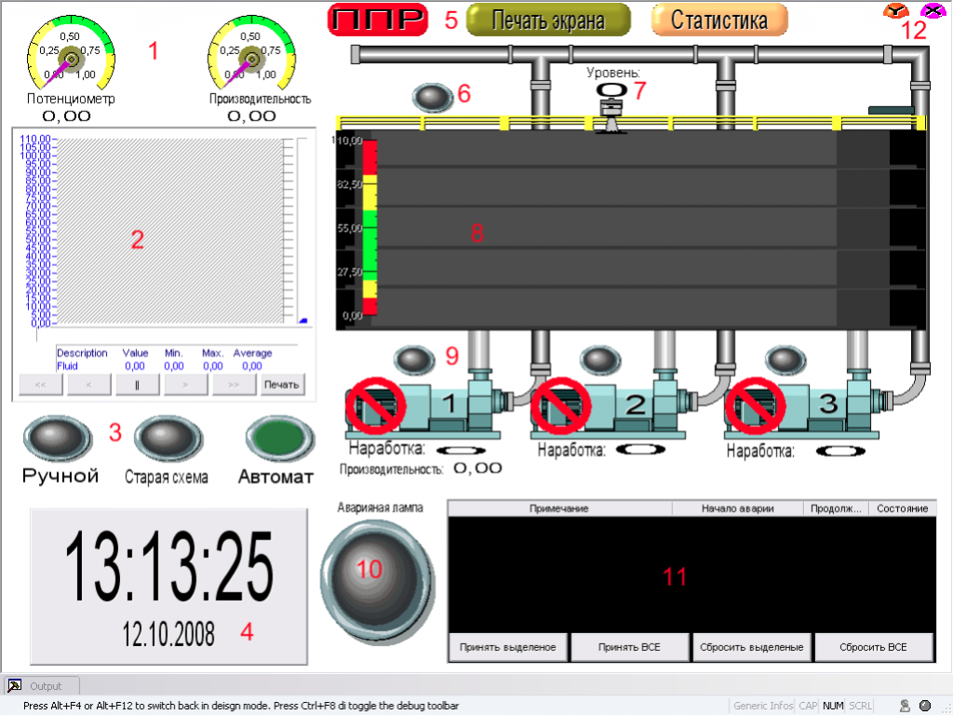
Task: Click pump 3 motor icon
Action: click(756, 406)
